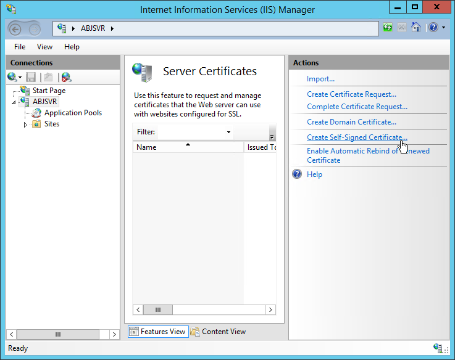The width and height of the screenshot is (455, 360).
Task: Click the Start Page icon in tree
Action: (25, 91)
